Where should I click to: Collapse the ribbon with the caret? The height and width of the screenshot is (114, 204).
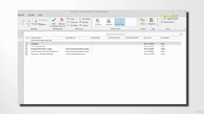coord(185,29)
